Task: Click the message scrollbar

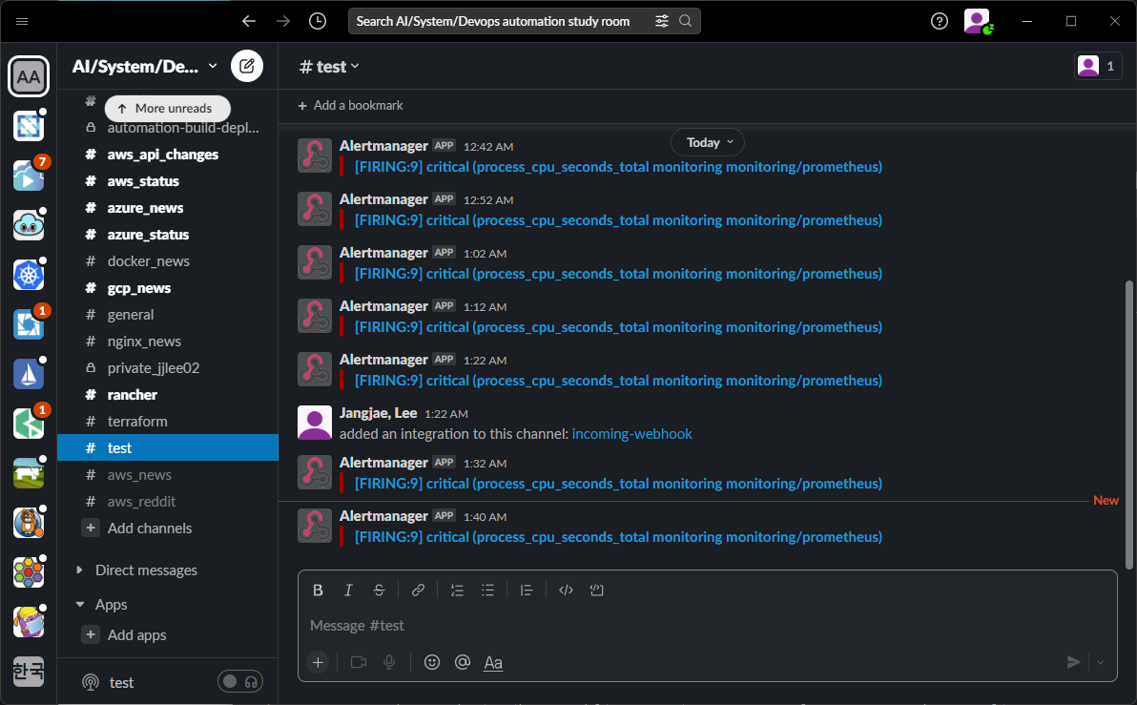Action: pyautogui.click(x=1128, y=425)
